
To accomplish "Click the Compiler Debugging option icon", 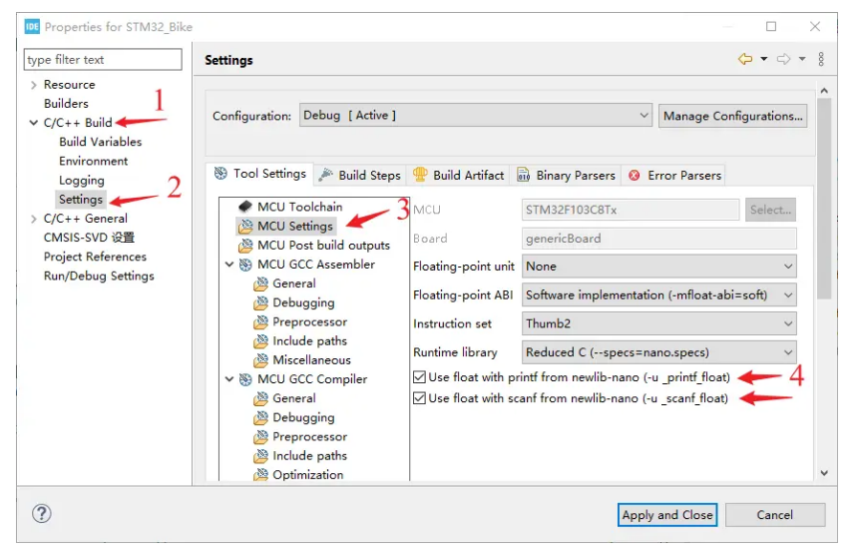I will click(260, 417).
